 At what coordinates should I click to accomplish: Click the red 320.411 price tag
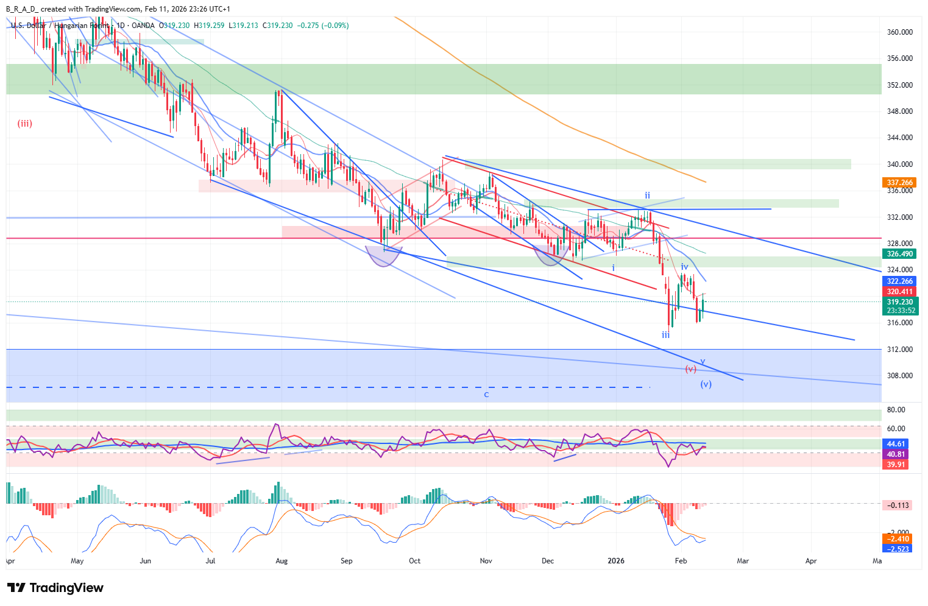click(899, 292)
